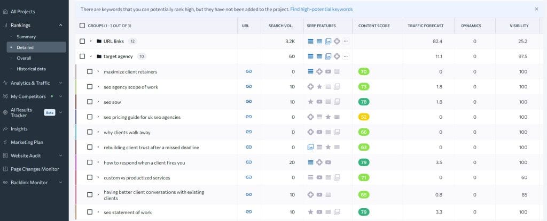Click URL link icon for custom vs productized services

tap(248, 177)
